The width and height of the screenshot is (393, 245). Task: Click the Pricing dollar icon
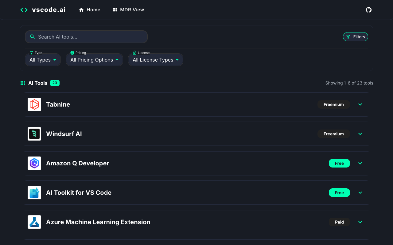pos(72,53)
